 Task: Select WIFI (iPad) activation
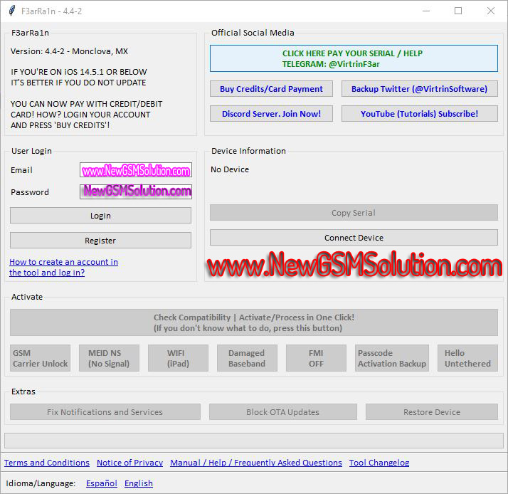tap(178, 358)
